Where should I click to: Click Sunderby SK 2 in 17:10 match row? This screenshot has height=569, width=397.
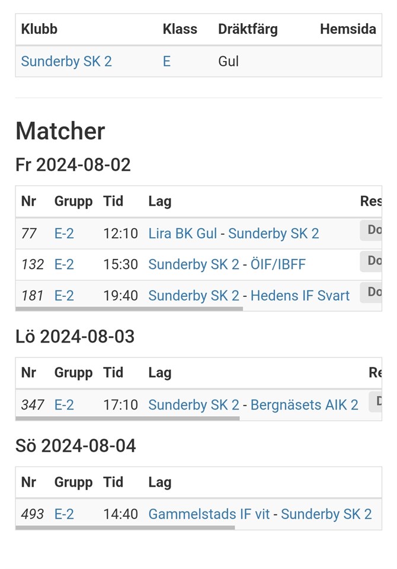pyautogui.click(x=193, y=405)
